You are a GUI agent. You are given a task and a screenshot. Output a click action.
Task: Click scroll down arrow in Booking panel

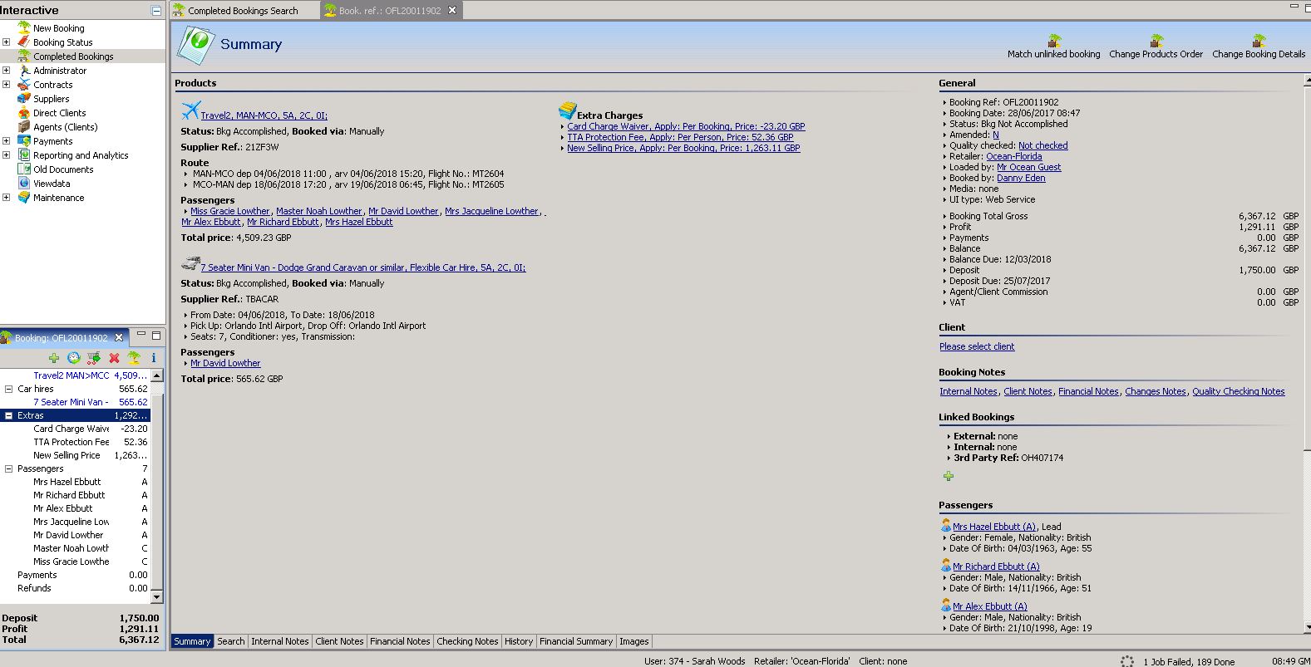click(x=157, y=596)
